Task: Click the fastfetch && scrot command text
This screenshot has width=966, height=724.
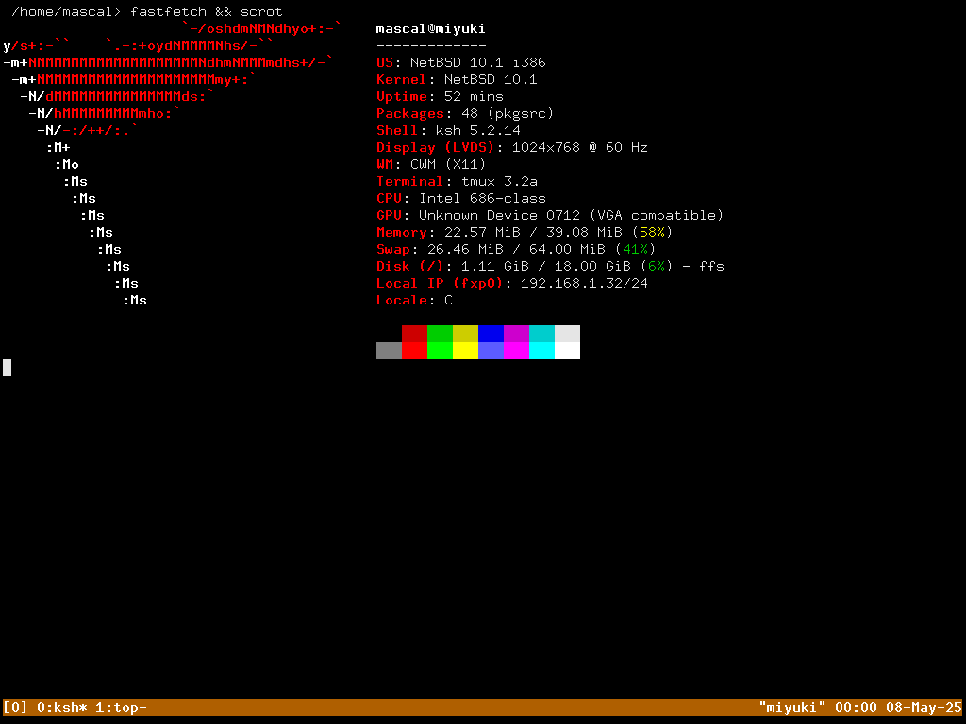Action: [x=207, y=11]
